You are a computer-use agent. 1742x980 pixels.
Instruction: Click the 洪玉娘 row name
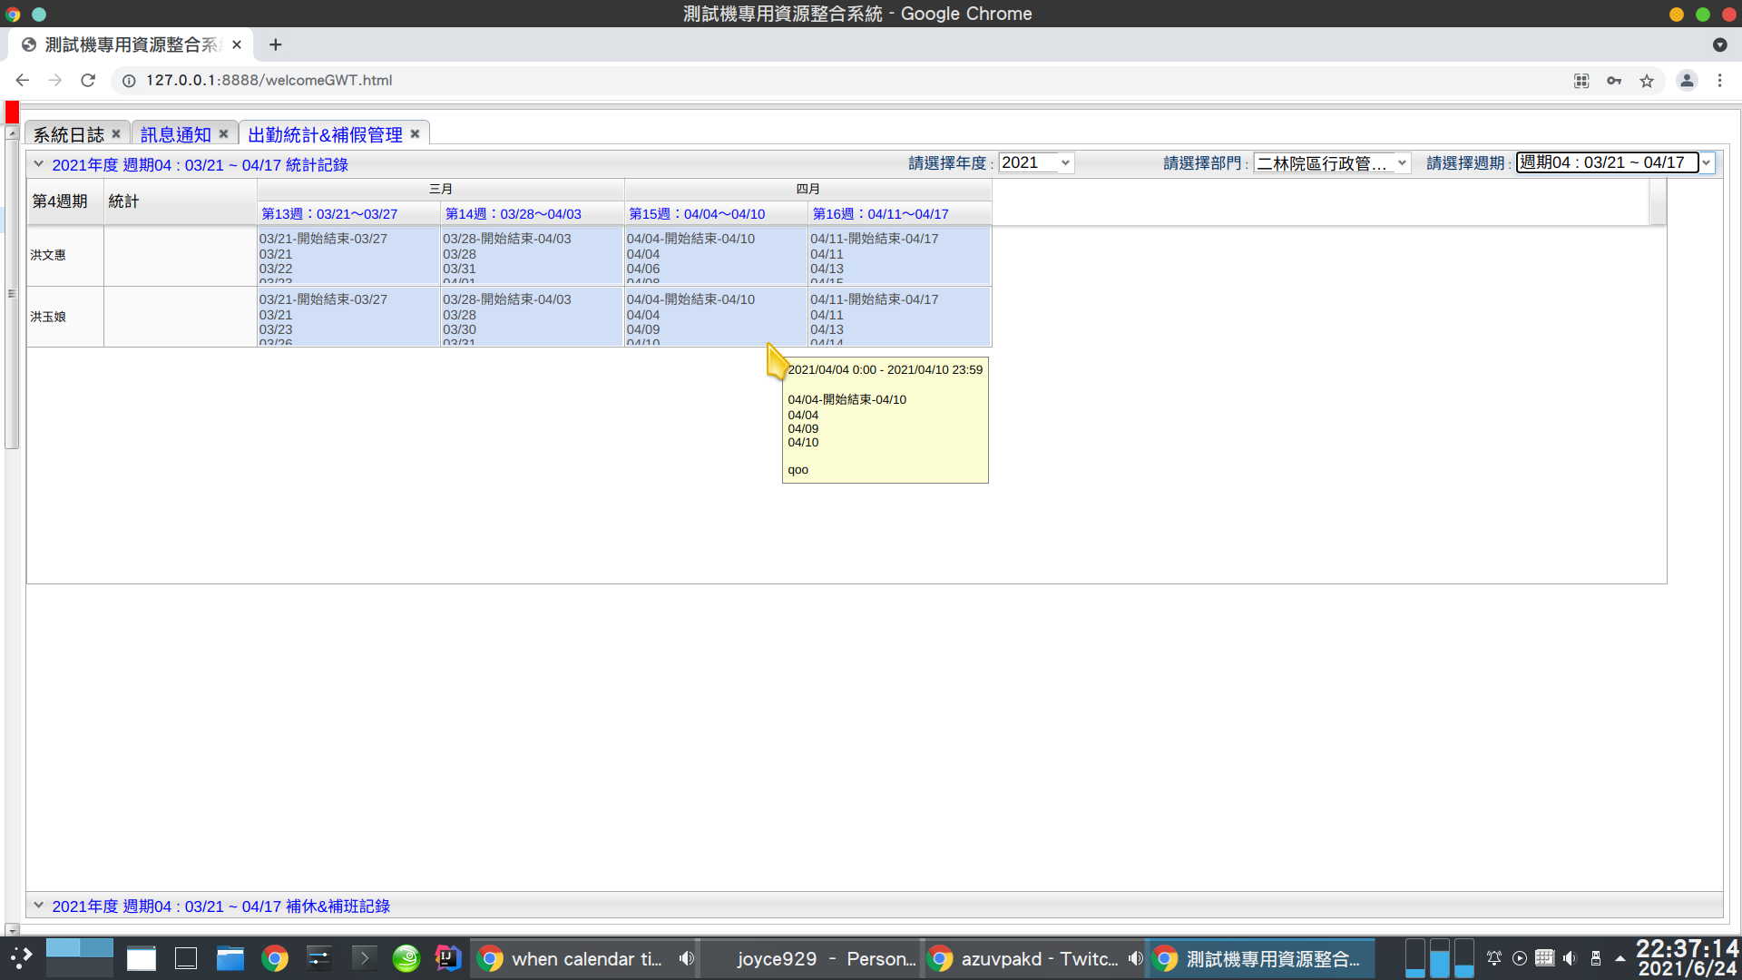[x=48, y=317]
